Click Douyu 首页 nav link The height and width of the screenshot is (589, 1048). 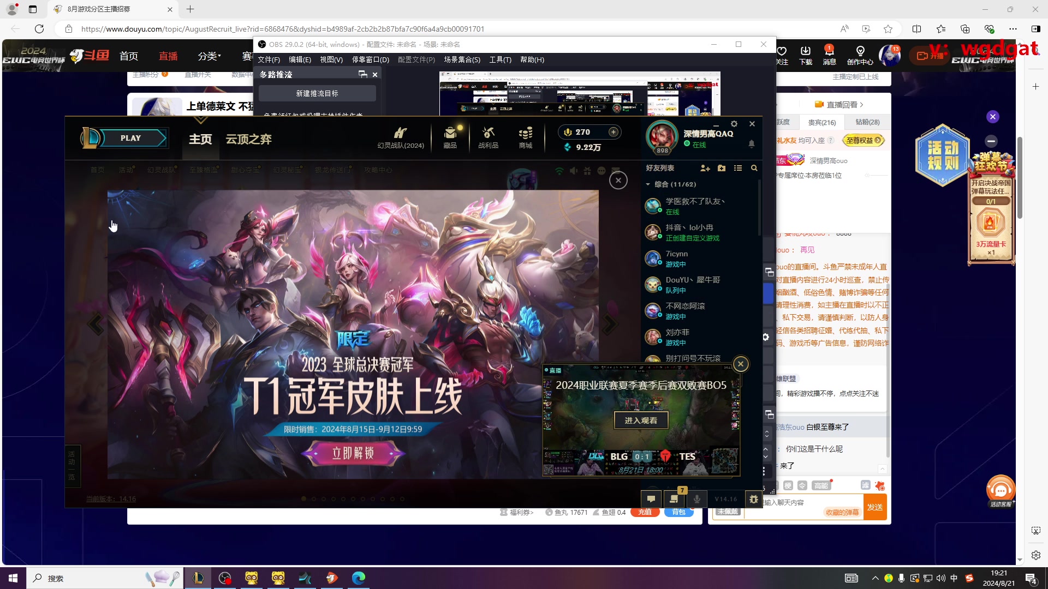[129, 56]
